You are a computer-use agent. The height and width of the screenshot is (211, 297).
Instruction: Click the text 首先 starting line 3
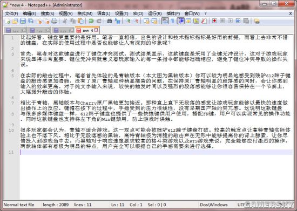[25, 54]
